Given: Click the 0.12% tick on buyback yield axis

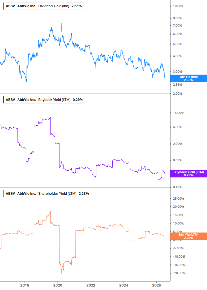Looking at the screenshot, I should (x=178, y=187).
